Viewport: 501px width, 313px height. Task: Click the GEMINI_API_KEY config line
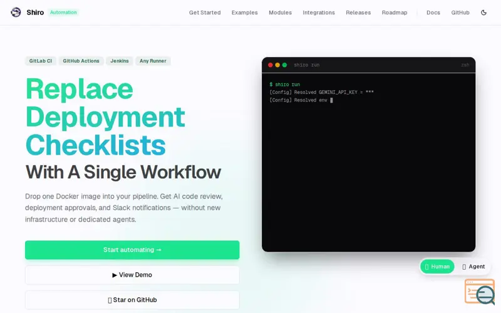[x=321, y=92]
